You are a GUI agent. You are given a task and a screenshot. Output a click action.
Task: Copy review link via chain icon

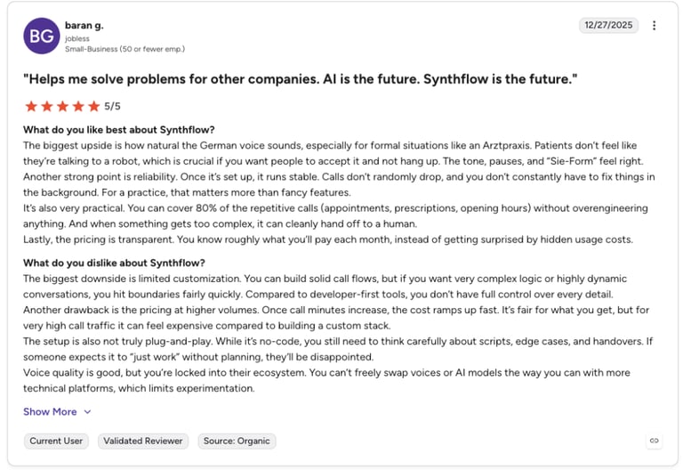(x=654, y=441)
